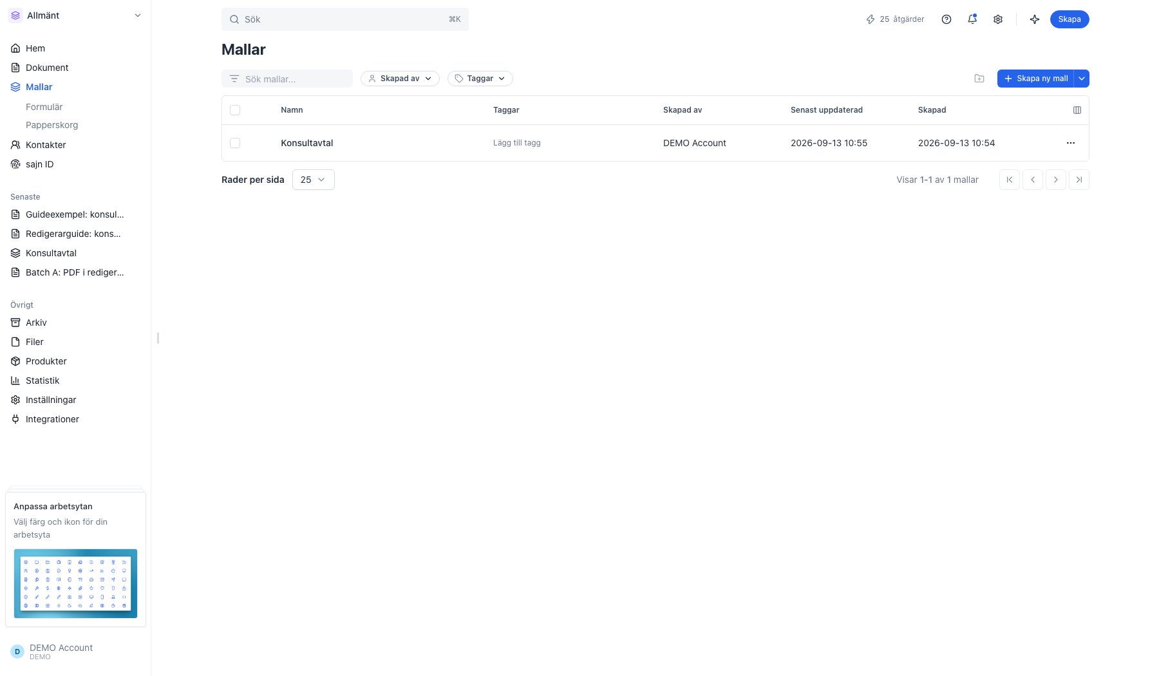Click the Skapa button
1159x676 pixels.
(x=1069, y=19)
